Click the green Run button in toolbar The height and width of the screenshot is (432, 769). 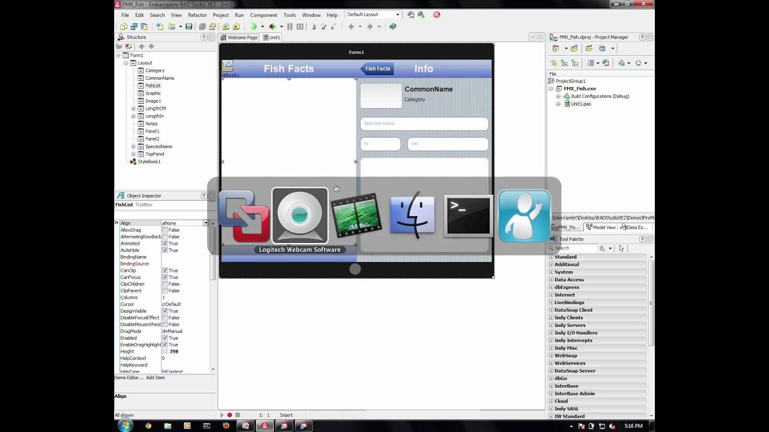tap(254, 26)
